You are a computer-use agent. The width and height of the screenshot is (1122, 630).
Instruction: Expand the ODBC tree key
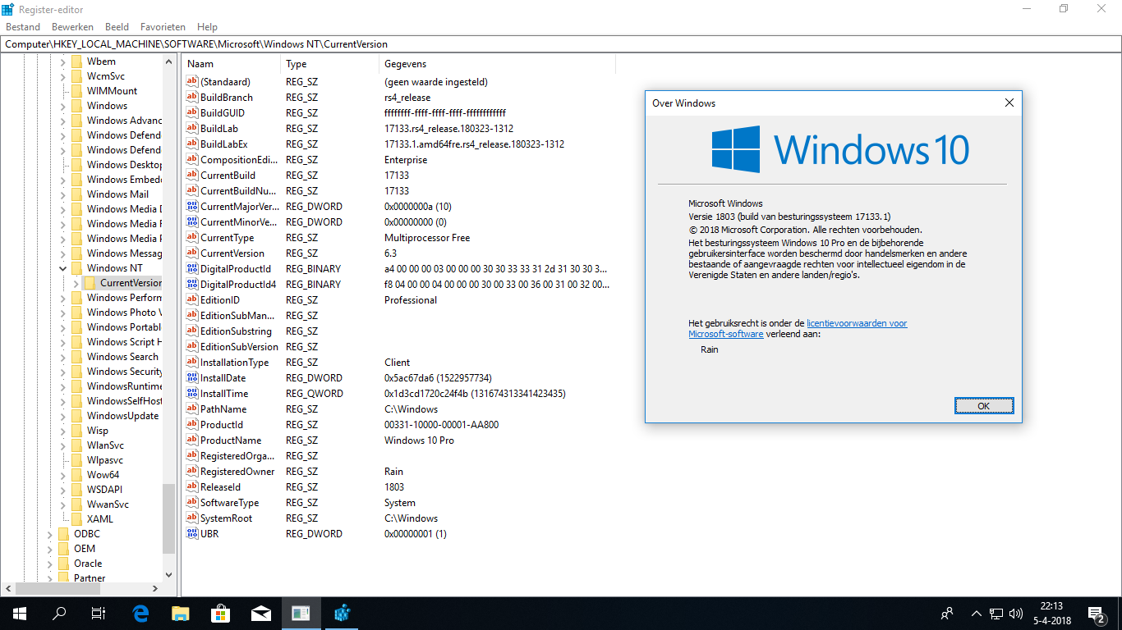click(x=49, y=534)
